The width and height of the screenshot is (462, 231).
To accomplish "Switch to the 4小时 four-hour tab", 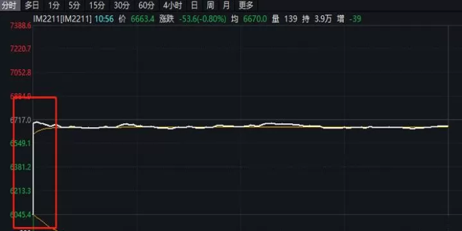I will 173,5.
